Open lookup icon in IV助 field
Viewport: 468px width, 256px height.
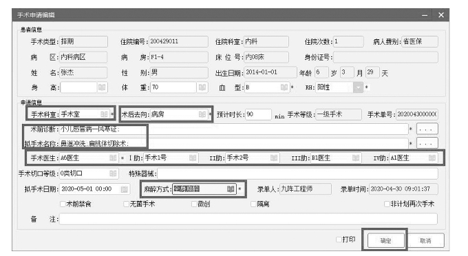(x=432, y=158)
